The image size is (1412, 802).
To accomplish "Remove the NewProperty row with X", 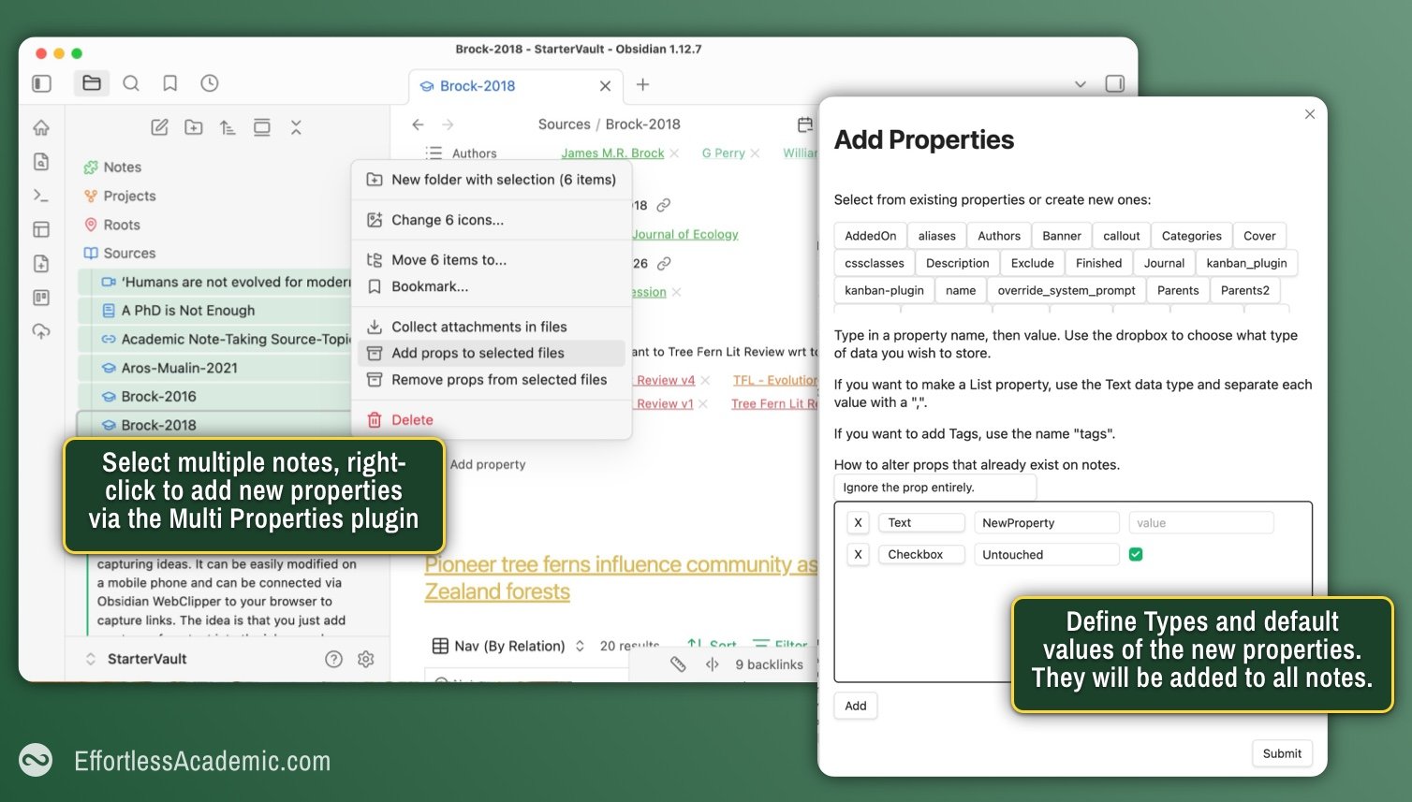I will 858,523.
